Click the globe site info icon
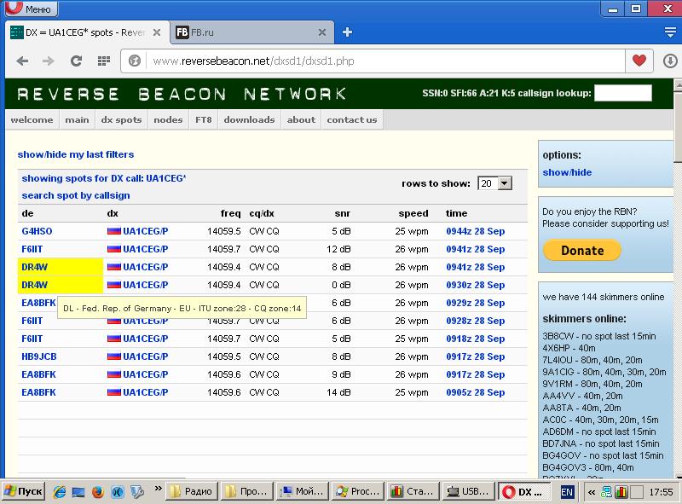682x504 pixels. click(135, 61)
